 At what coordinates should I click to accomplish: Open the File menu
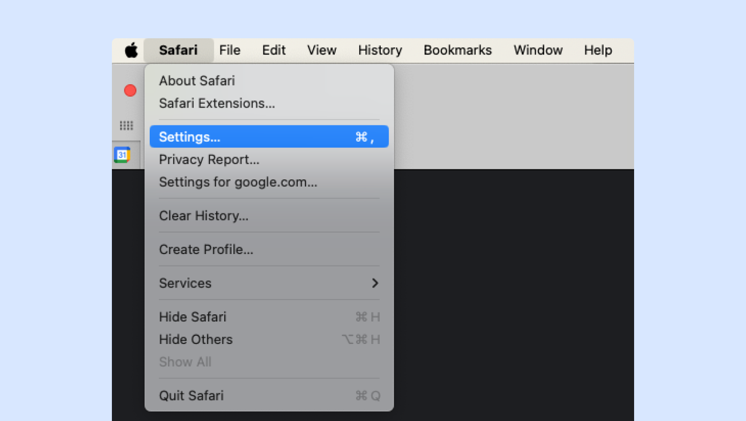pos(230,50)
